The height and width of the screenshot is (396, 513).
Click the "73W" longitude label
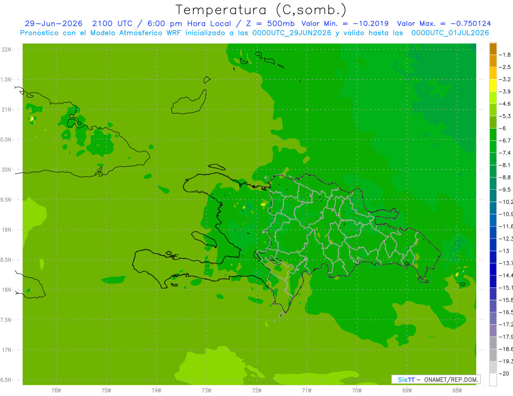[206, 390]
